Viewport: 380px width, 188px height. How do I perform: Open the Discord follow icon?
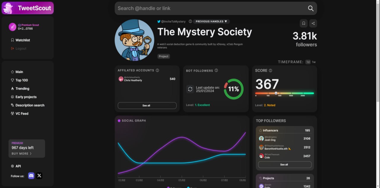(31, 176)
